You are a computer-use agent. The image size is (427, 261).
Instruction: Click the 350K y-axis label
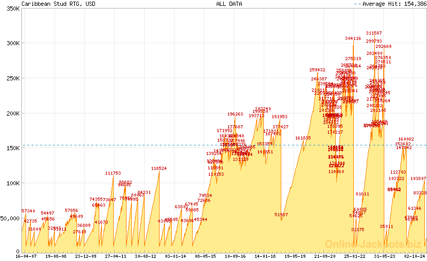[x=10, y=10]
